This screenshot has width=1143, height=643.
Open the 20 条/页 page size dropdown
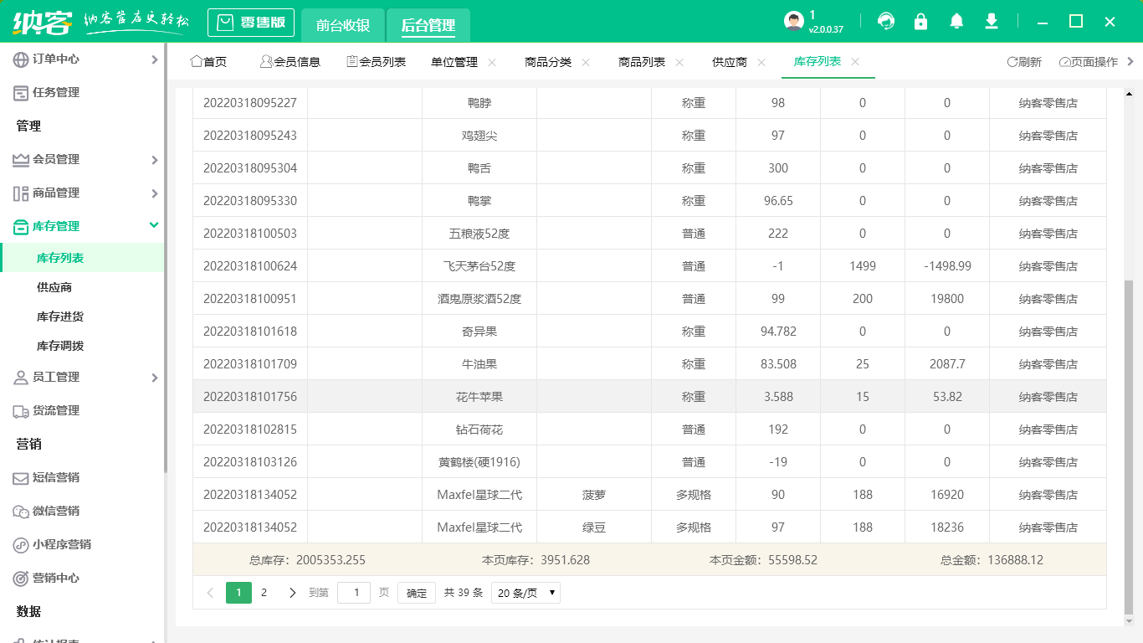[x=525, y=592]
